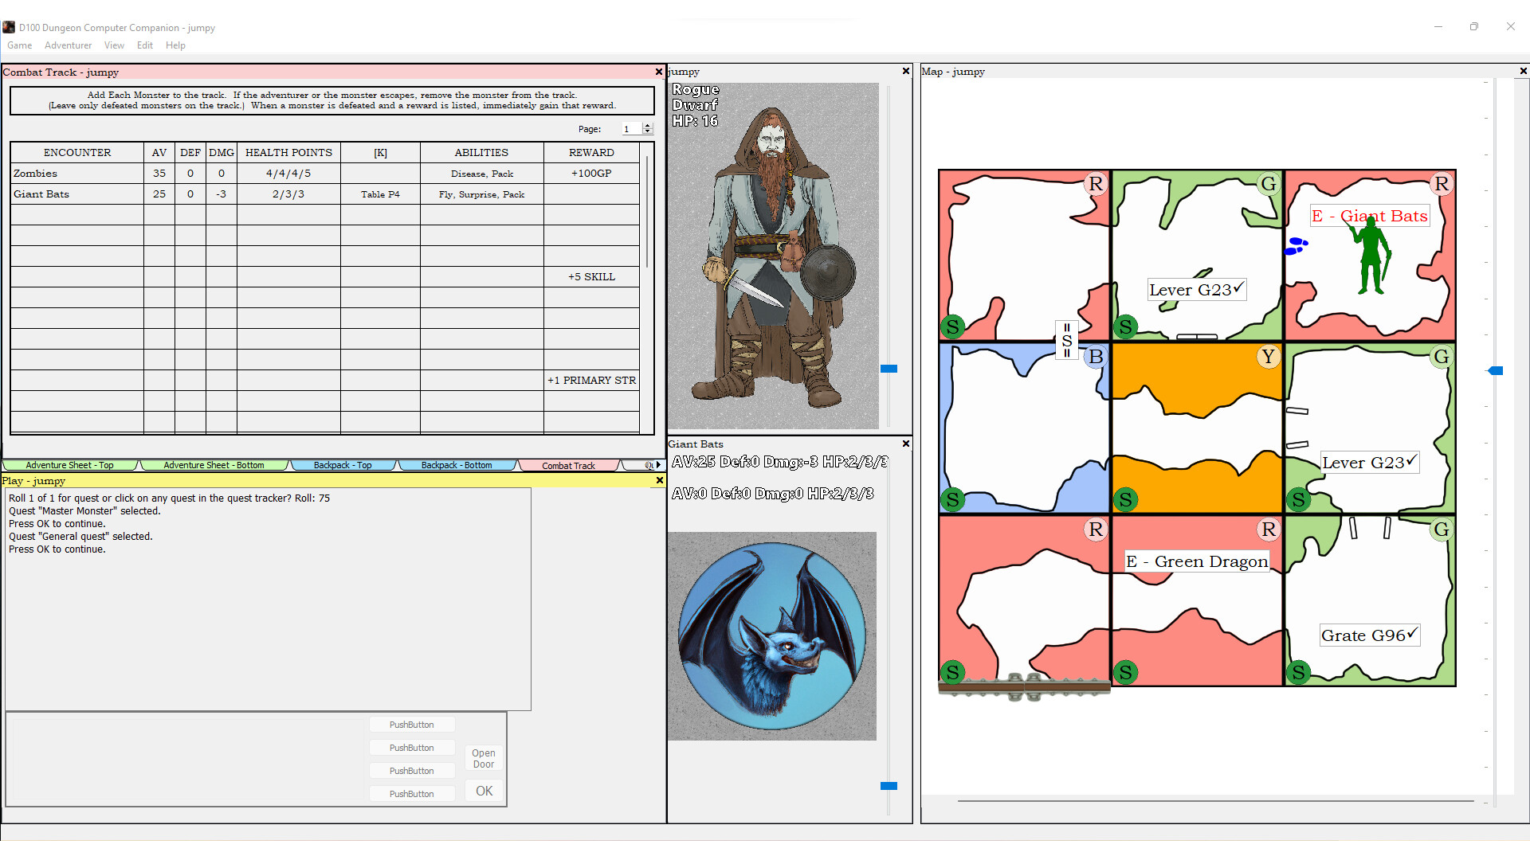
Task: Click the green S marker in the top-left map room
Action: (951, 326)
